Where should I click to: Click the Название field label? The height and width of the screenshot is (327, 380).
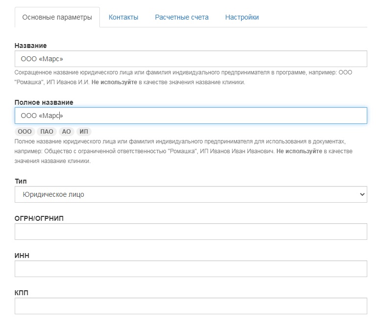(x=30, y=46)
